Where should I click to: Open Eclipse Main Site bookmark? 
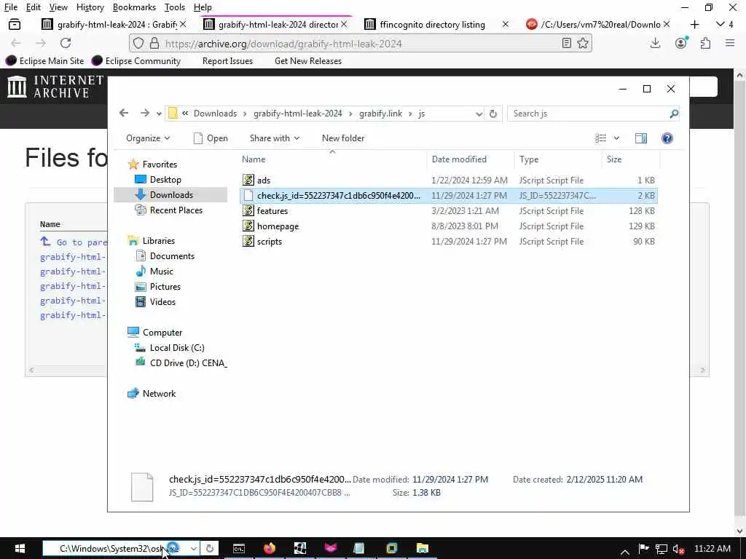pyautogui.click(x=44, y=61)
